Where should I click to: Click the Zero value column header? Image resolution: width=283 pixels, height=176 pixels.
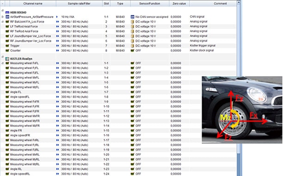click(179, 3)
